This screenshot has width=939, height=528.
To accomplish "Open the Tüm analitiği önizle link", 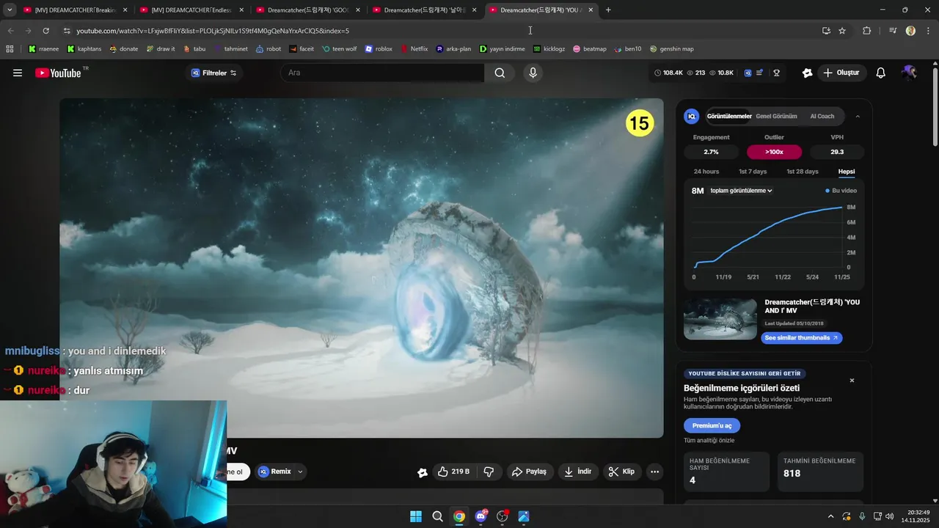I will (x=709, y=441).
